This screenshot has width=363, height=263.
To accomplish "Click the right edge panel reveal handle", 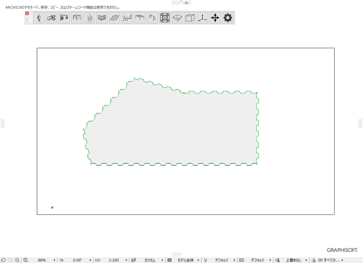I will pos(360,124).
